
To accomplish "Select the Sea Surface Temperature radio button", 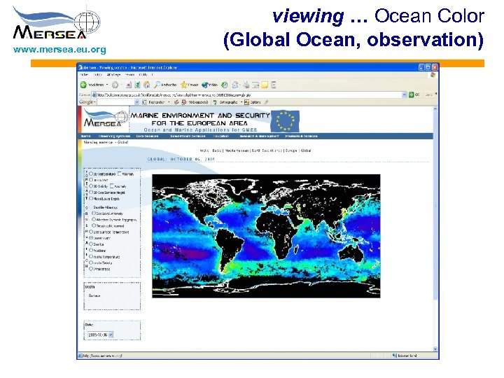I will [91, 232].
